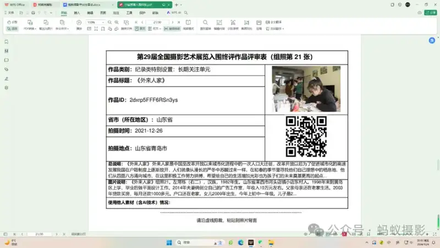Go to previous page in toolbar
Viewport: 440px width, 248px height.
click(142, 22)
